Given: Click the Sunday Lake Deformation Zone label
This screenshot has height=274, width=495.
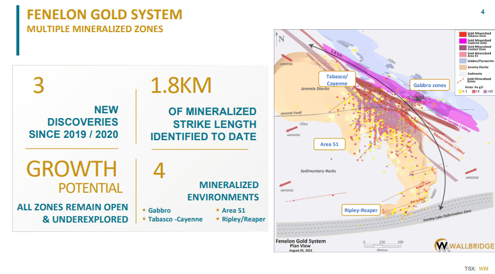Looking at the screenshot, I should click(x=447, y=216).
